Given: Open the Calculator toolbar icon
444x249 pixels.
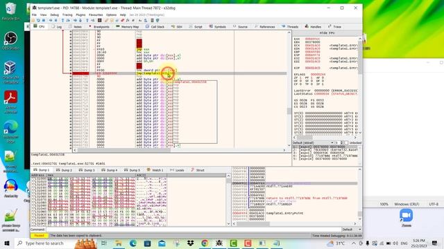Looking at the screenshot, I should tap(153, 20).
